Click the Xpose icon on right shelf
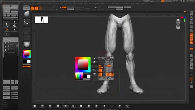Screen dimensions: 195x110 [x=191, y=86]
